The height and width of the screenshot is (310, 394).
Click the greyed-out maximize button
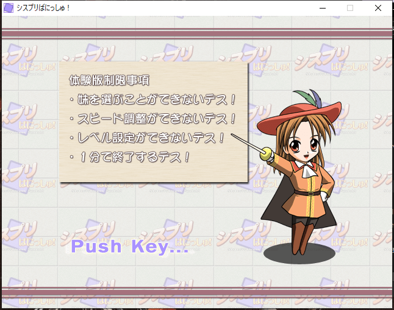(350, 8)
